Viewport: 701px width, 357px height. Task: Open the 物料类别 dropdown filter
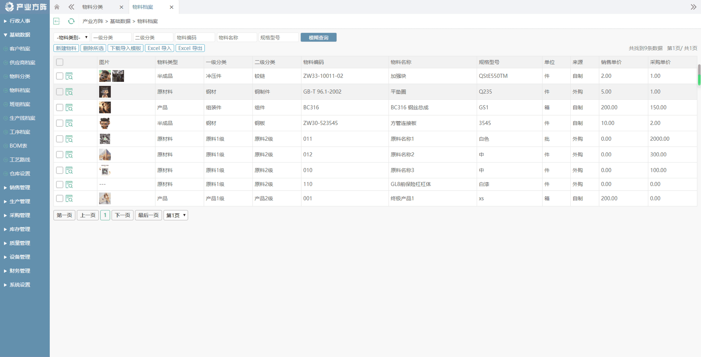[x=72, y=38]
